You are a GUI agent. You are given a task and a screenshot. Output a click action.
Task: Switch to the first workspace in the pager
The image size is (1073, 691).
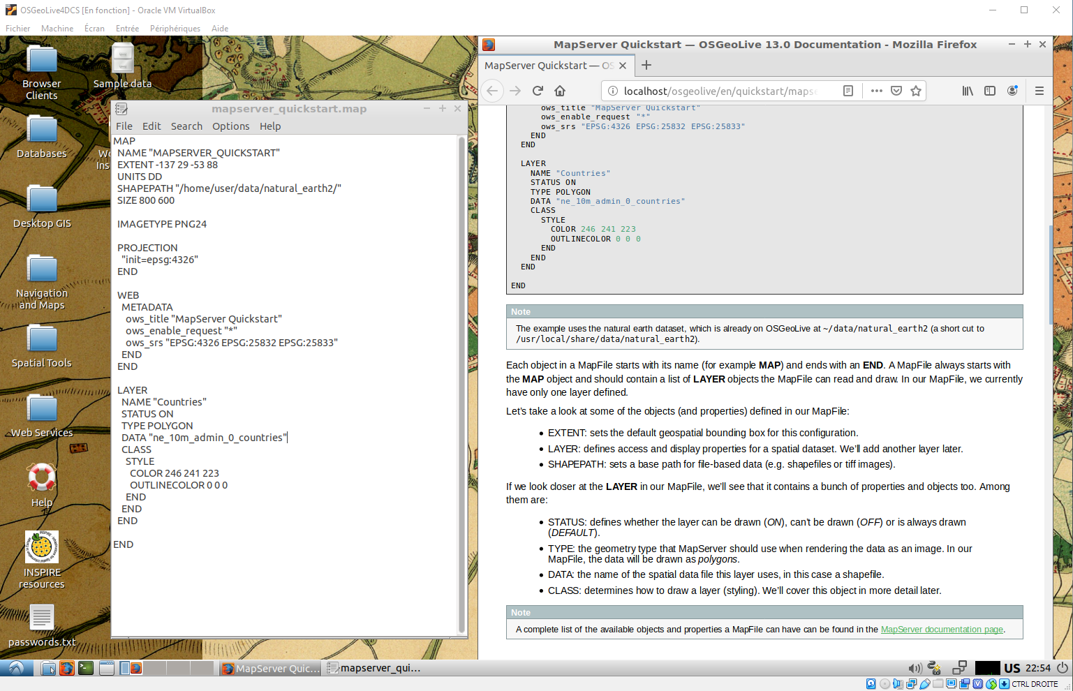click(131, 668)
